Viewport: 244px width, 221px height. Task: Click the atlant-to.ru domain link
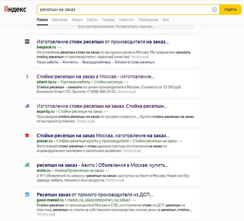pos(47,82)
